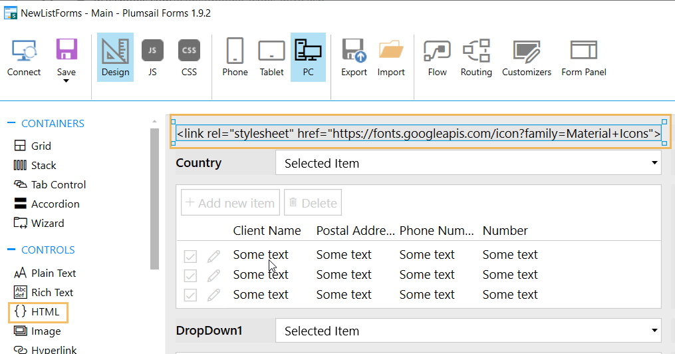Open the Customizers tool

coord(526,57)
